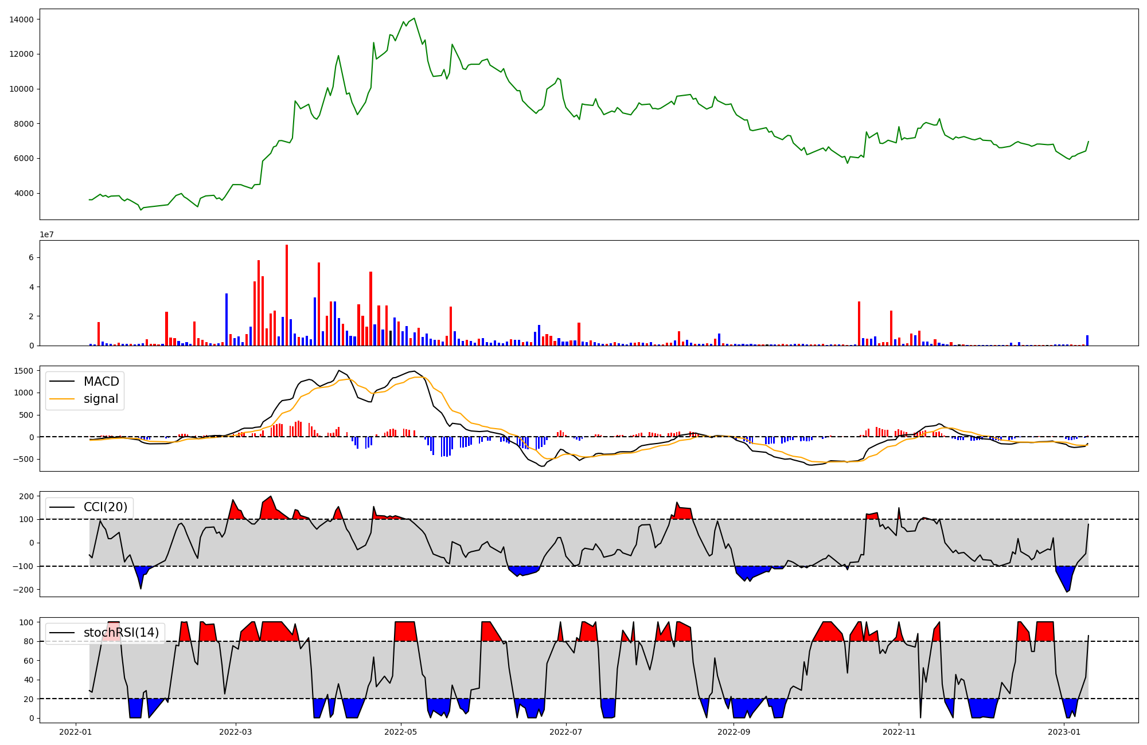Select the tall red volume bar in October 2022
Viewport: 1147px width, 745px height.
coord(859,323)
